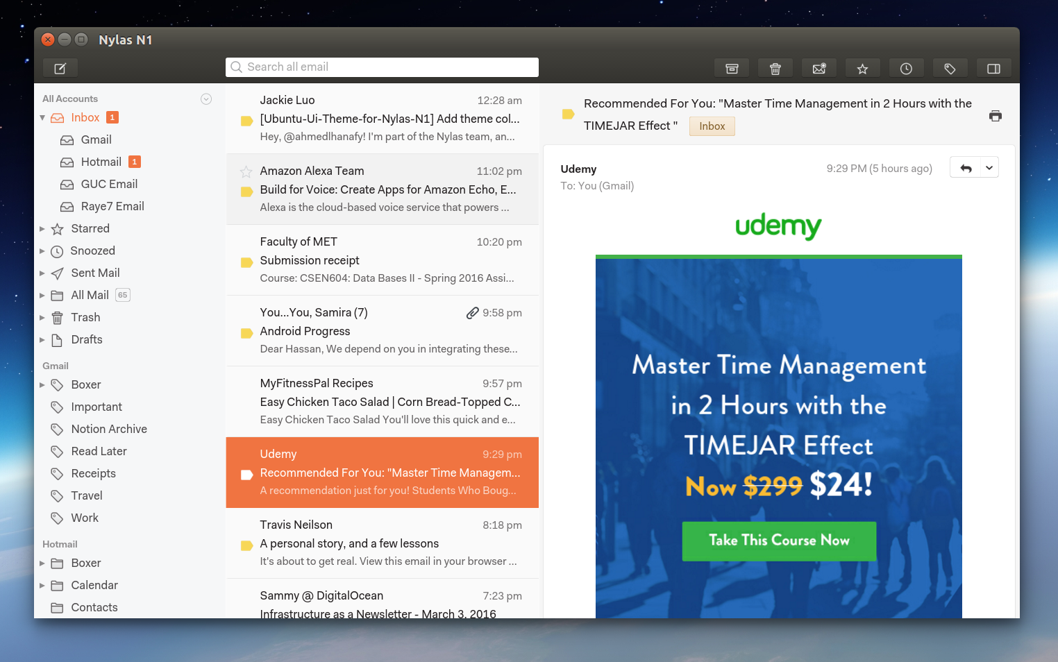Click the important marker on Android Progress email
Screen dimensions: 1058x662
(x=246, y=334)
